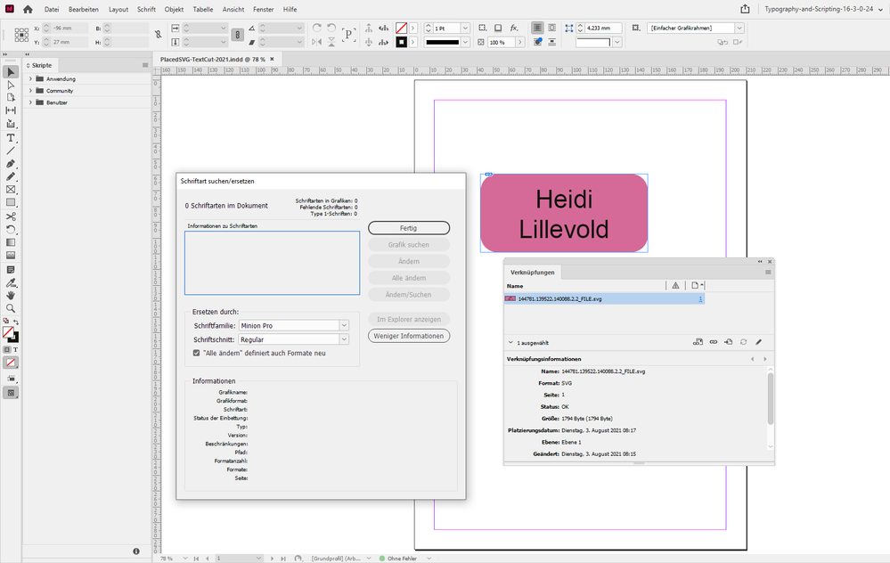Viewport: 890px width, 563px height.
Task: Select the Line tool
Action: (x=11, y=151)
